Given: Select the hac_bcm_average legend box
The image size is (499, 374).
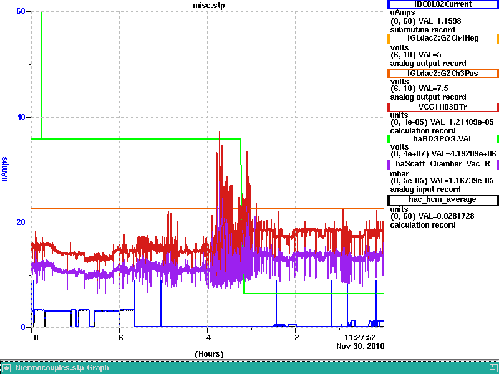Looking at the screenshot, I should pyautogui.click(x=443, y=200).
